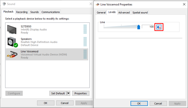Screen dimensions: 188x108
Task: Switch to the Communications tab
Action: [x=50, y=12]
